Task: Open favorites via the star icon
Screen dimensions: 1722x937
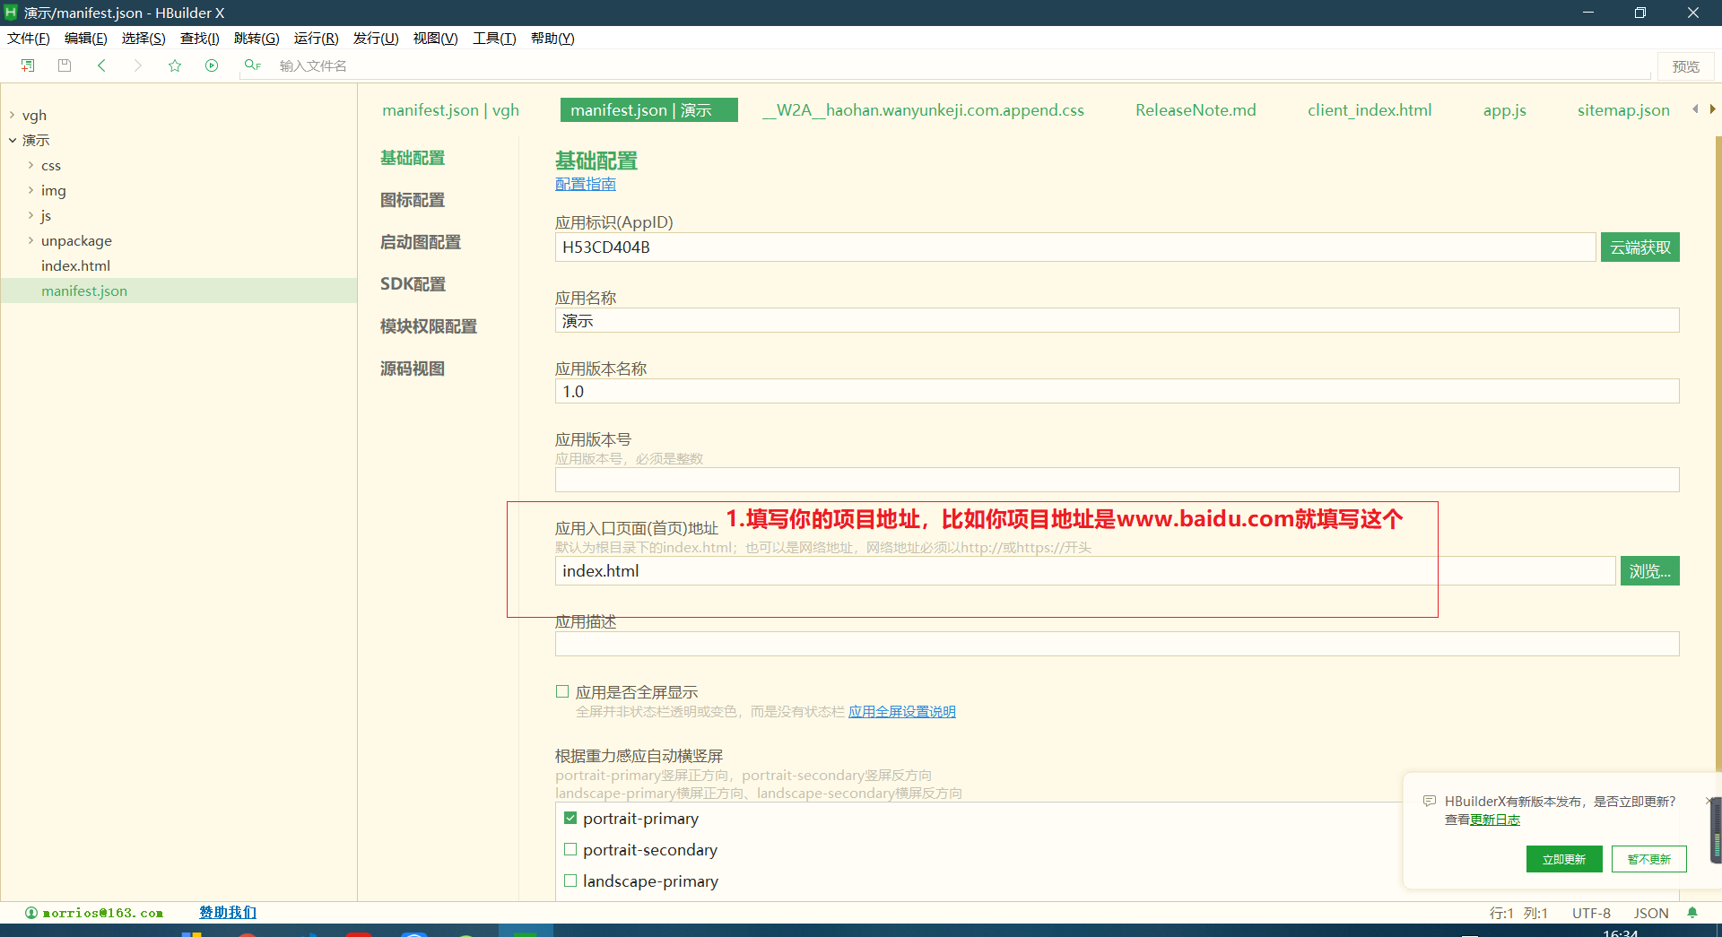Action: [174, 65]
